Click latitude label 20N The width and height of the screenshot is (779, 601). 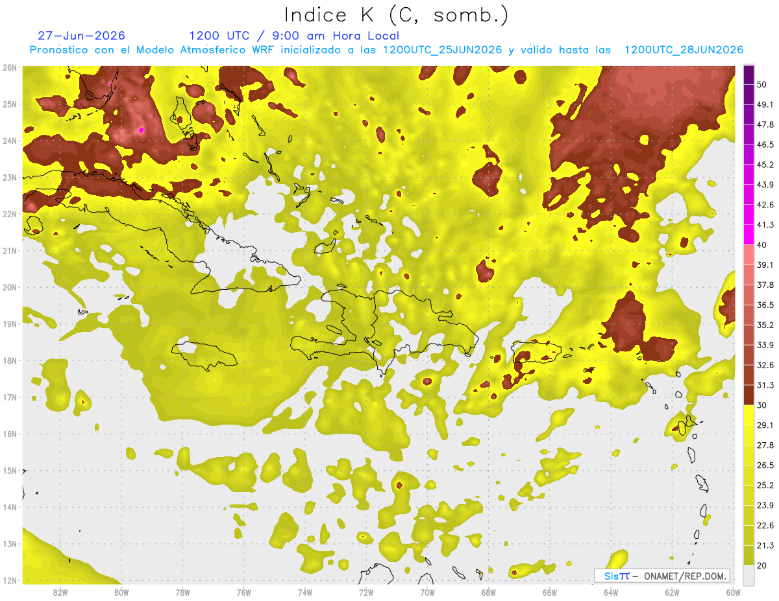coord(9,287)
